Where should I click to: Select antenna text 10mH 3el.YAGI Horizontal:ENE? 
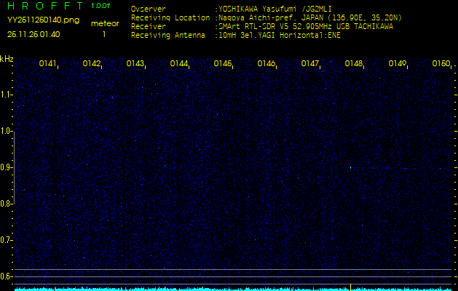(280, 36)
